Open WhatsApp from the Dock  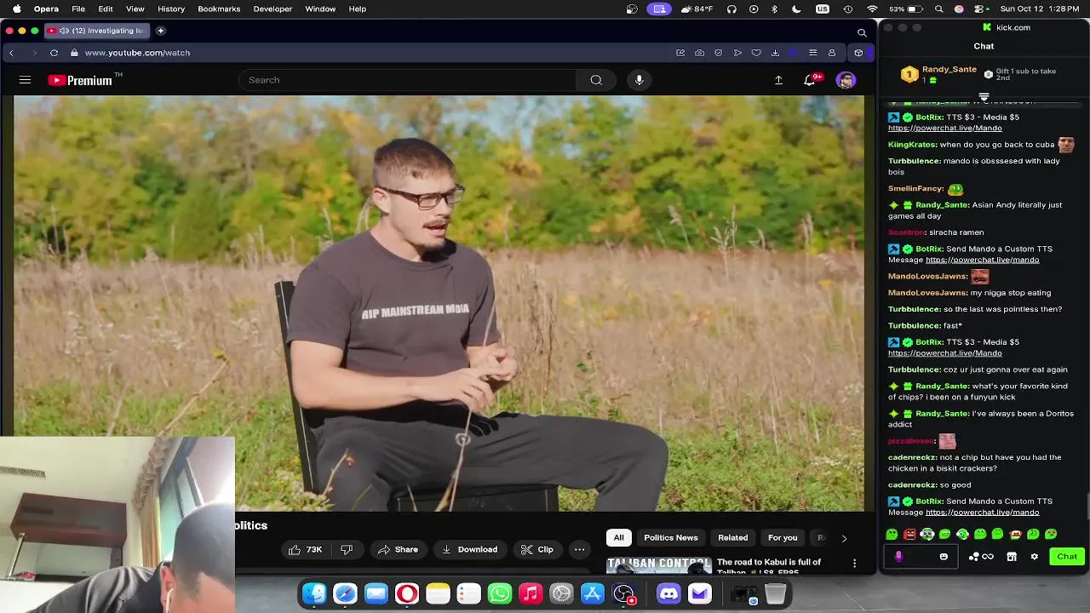[499, 593]
